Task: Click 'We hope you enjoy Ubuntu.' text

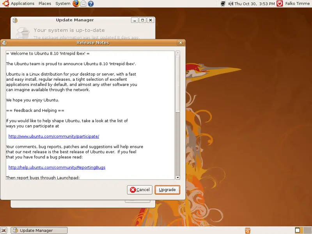Action: [33, 100]
